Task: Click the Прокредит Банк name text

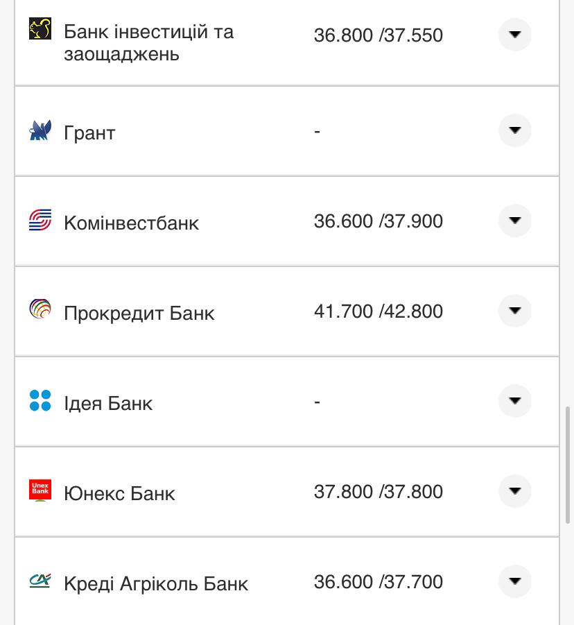Action: click(139, 313)
